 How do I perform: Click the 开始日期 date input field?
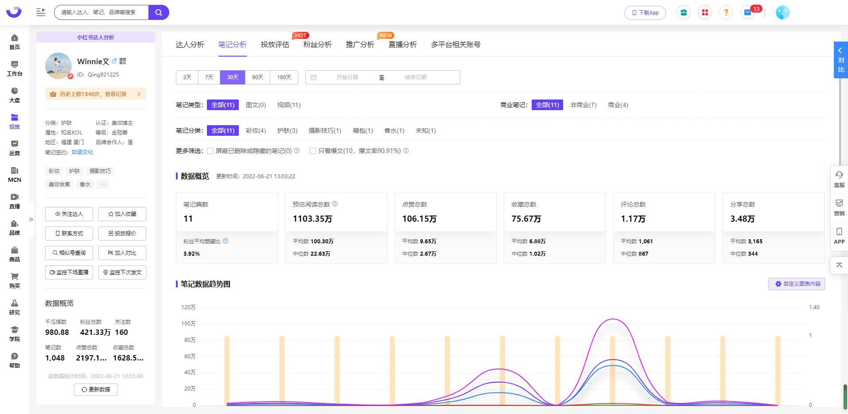point(347,77)
